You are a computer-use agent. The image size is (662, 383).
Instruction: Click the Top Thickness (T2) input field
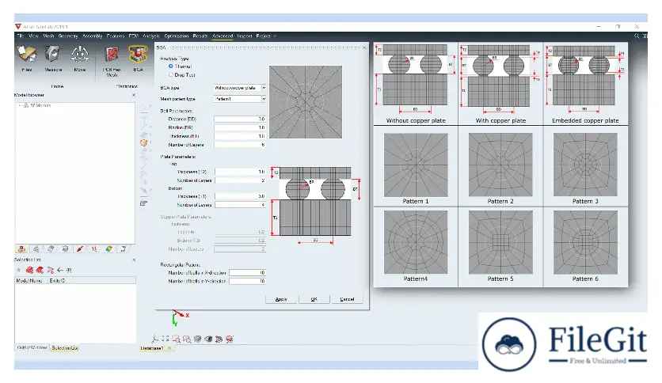[240, 172]
